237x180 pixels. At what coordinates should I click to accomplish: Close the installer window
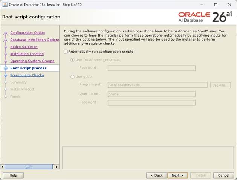(x=229, y=5)
